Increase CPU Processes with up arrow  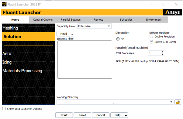(162, 52)
